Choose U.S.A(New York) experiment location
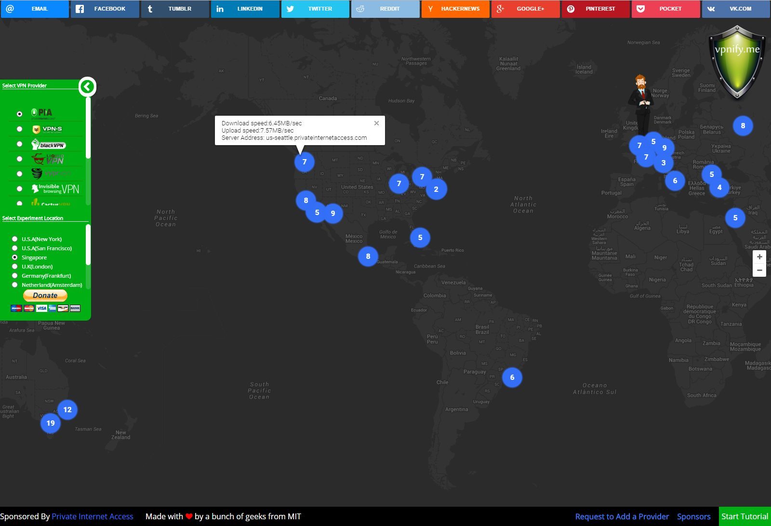The height and width of the screenshot is (526, 771). (14, 239)
